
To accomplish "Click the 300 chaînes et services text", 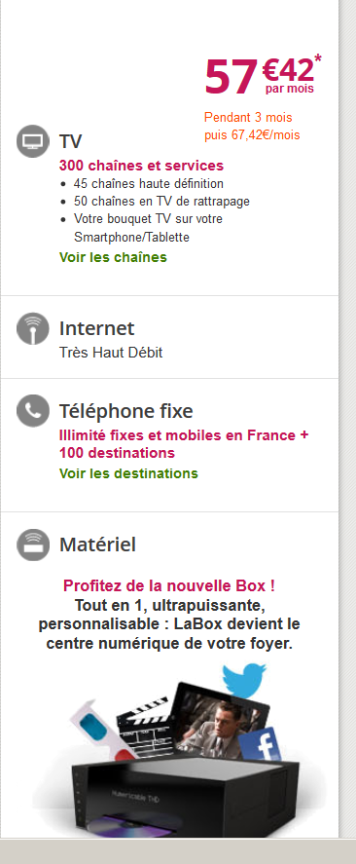I will point(141,166).
